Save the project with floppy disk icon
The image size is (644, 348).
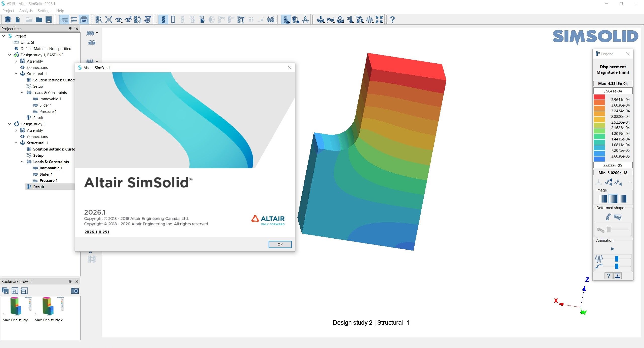coord(49,19)
